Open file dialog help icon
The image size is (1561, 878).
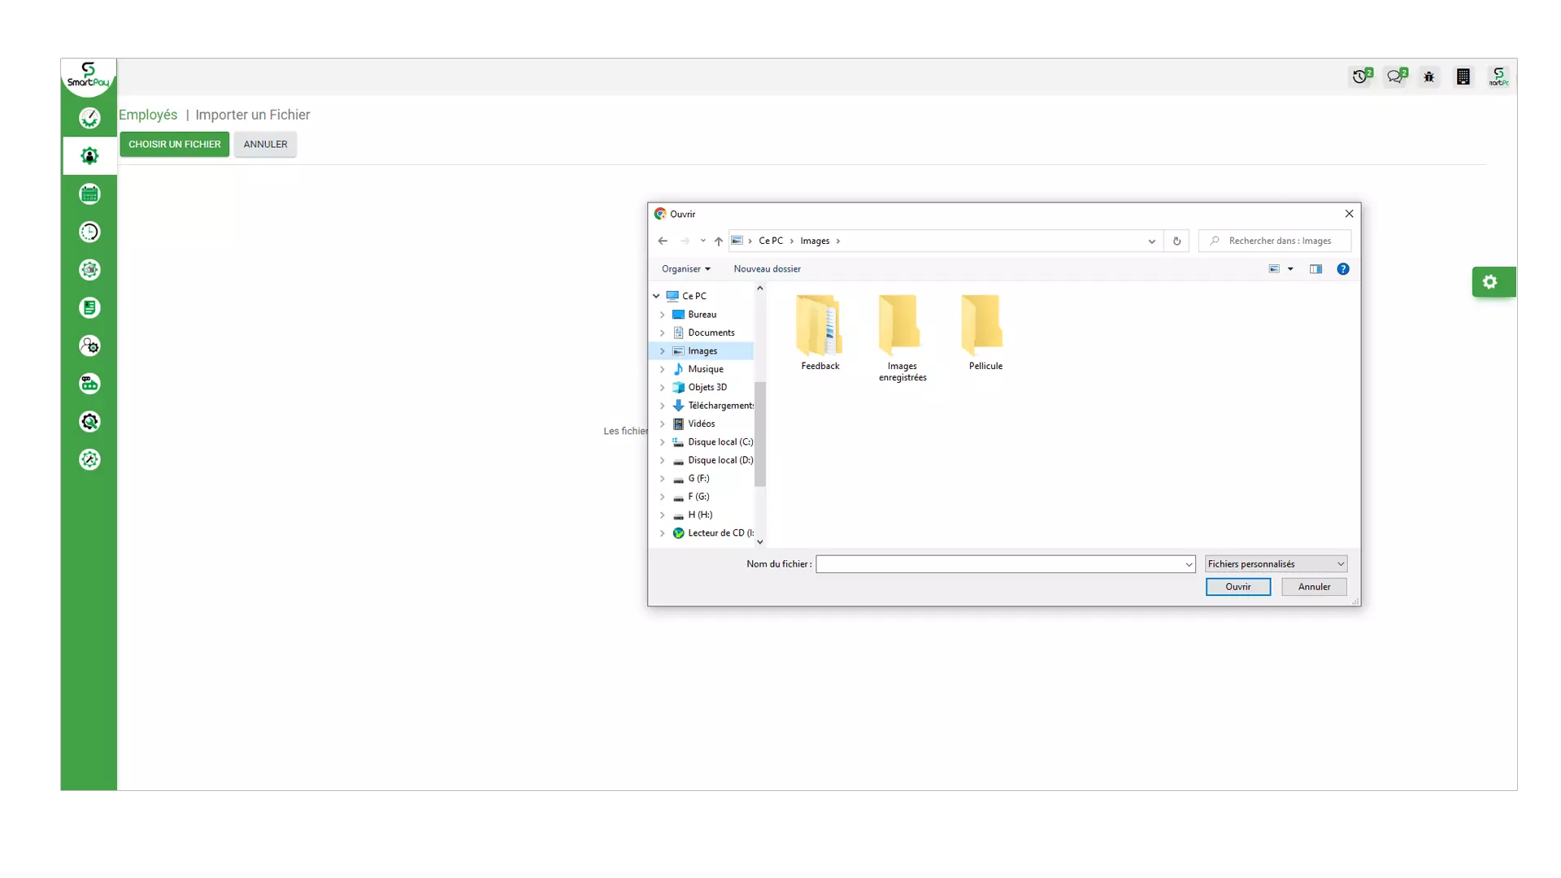pos(1343,269)
